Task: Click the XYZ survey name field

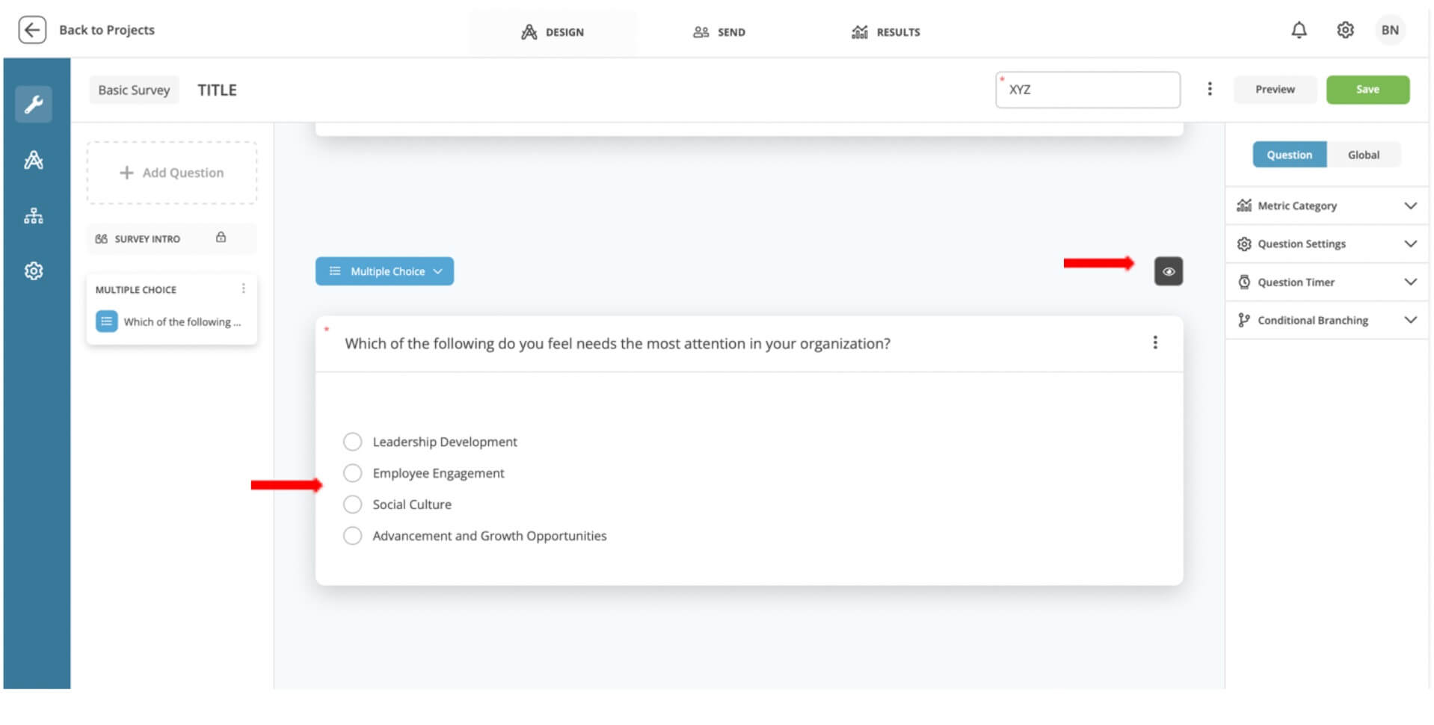Action: coord(1088,90)
